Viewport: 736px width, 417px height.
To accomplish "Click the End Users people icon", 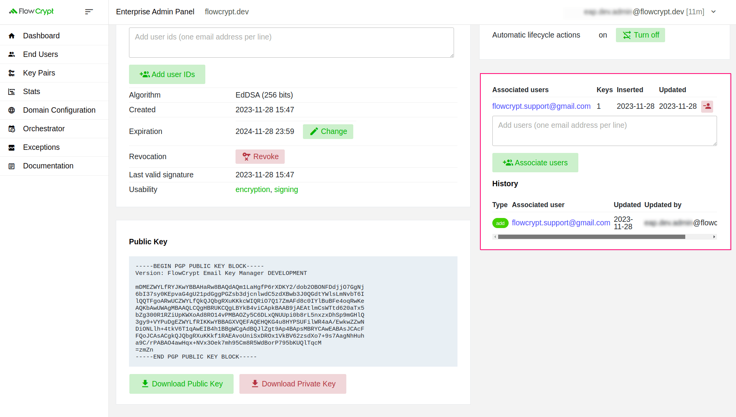I will coord(12,54).
